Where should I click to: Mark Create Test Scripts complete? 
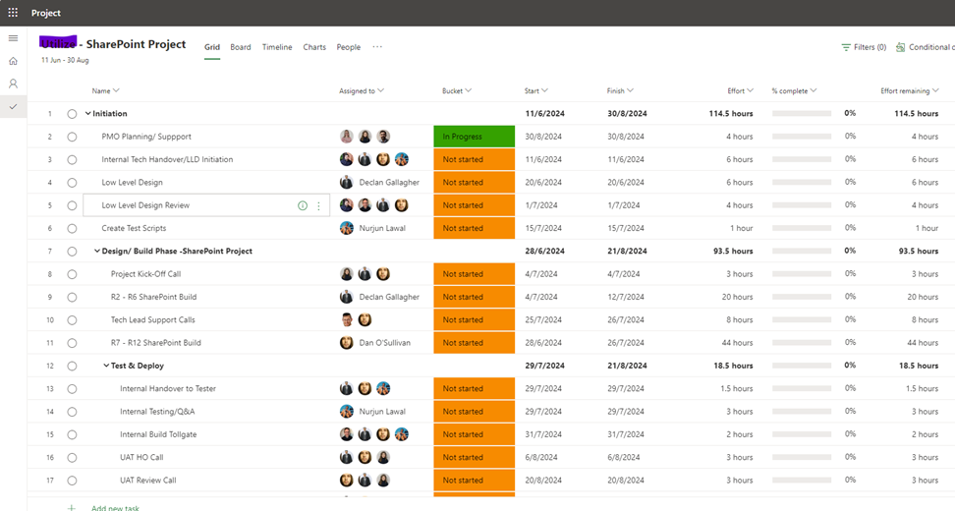click(x=72, y=228)
